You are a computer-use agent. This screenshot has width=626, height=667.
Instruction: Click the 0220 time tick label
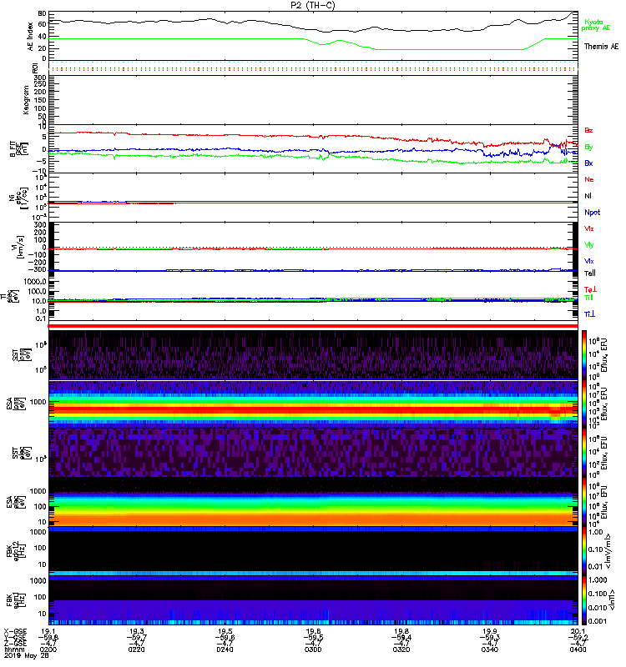[x=136, y=649]
